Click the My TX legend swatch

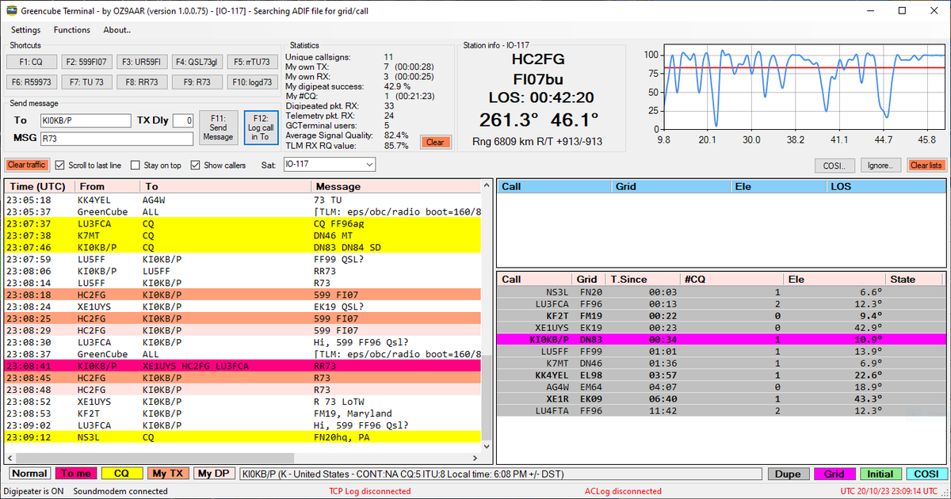point(167,474)
